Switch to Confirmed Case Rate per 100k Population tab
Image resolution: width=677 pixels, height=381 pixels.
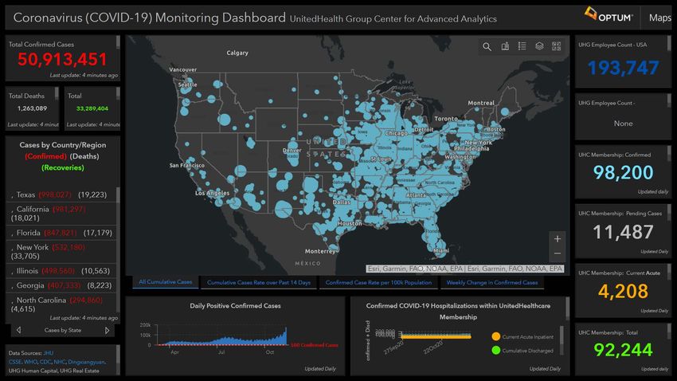[x=378, y=282]
